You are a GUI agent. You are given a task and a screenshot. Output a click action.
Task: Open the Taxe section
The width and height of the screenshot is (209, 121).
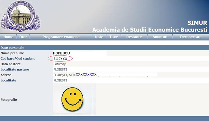tap(114, 37)
